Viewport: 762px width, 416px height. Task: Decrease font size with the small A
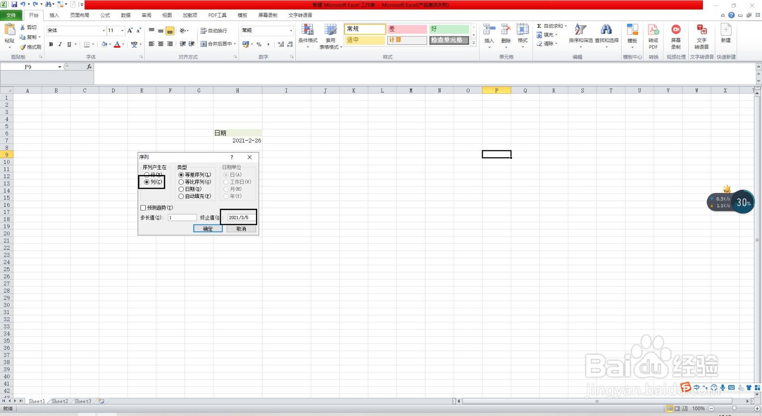[139, 30]
